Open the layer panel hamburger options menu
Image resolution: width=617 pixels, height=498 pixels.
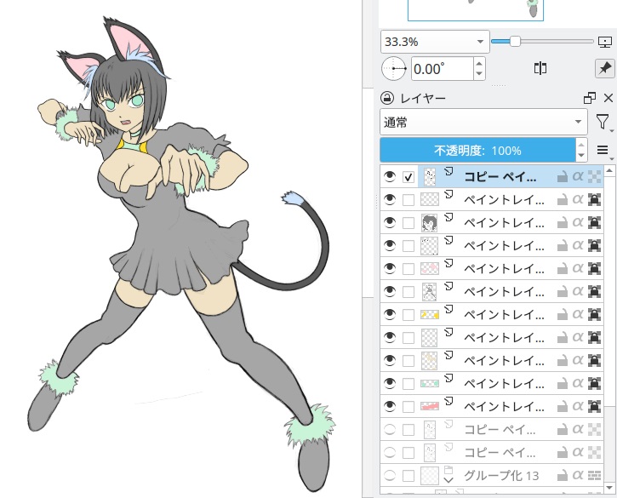pyautogui.click(x=603, y=151)
